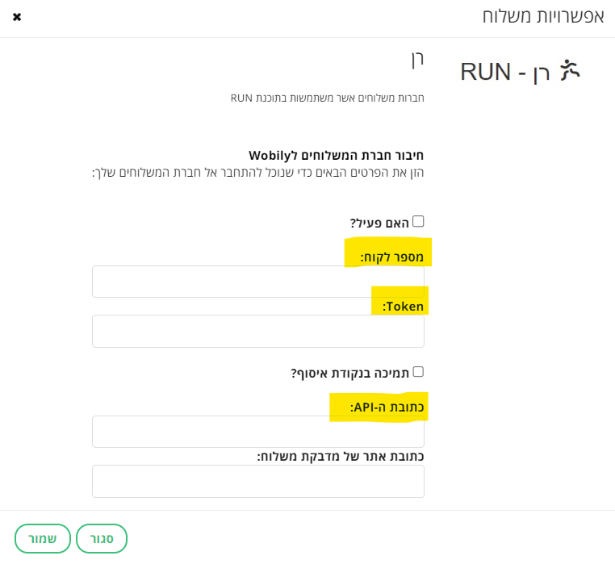Viewport: 615px width, 564px height.
Task: Click the כתובת אתר של מדבקת משלוח label
Action: pos(341,457)
